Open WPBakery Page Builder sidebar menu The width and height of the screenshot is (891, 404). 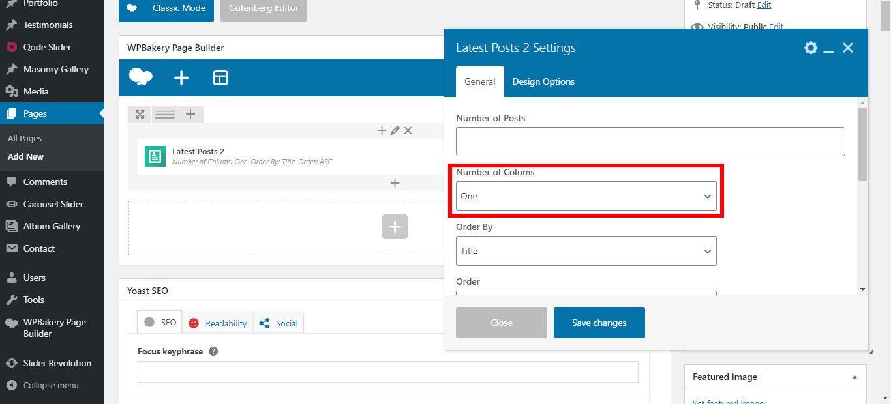click(x=52, y=328)
